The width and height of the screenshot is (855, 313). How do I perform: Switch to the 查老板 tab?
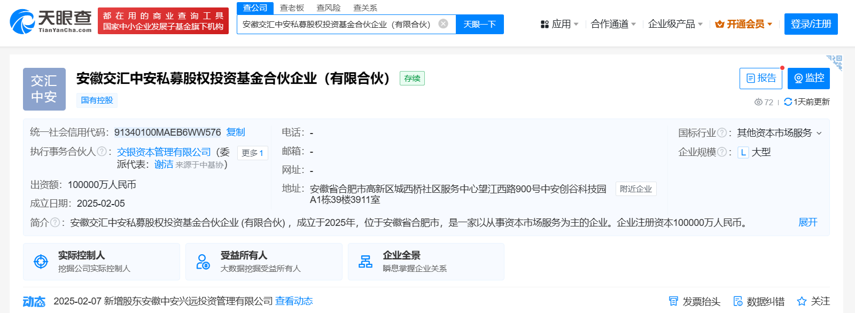[x=292, y=8]
